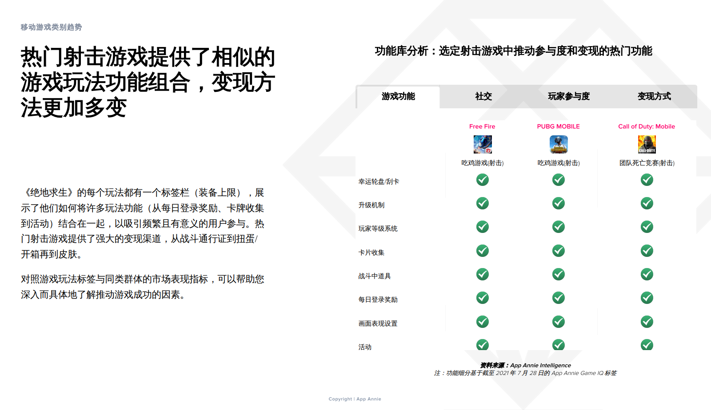
Task: Click the Free Fire title link
Action: click(x=482, y=126)
